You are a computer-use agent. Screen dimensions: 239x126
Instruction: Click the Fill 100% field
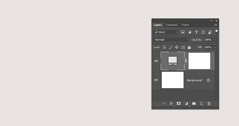point(208,47)
